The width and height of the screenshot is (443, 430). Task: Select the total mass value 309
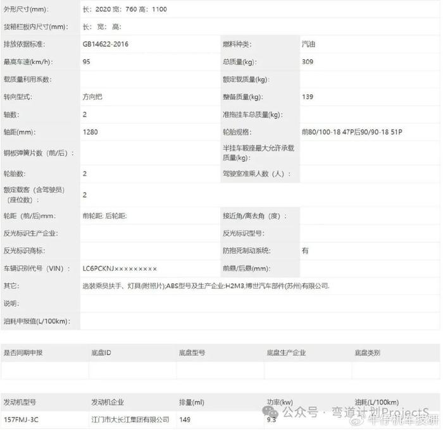[308, 61]
